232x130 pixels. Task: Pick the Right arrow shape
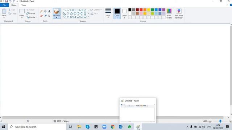click(78, 13)
